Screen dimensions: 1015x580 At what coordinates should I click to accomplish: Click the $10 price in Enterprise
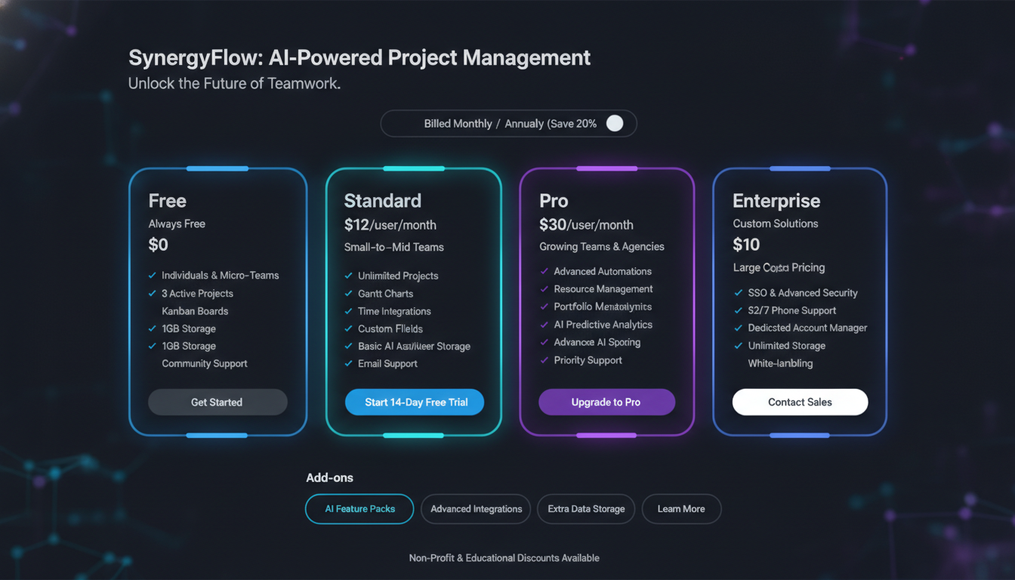746,245
